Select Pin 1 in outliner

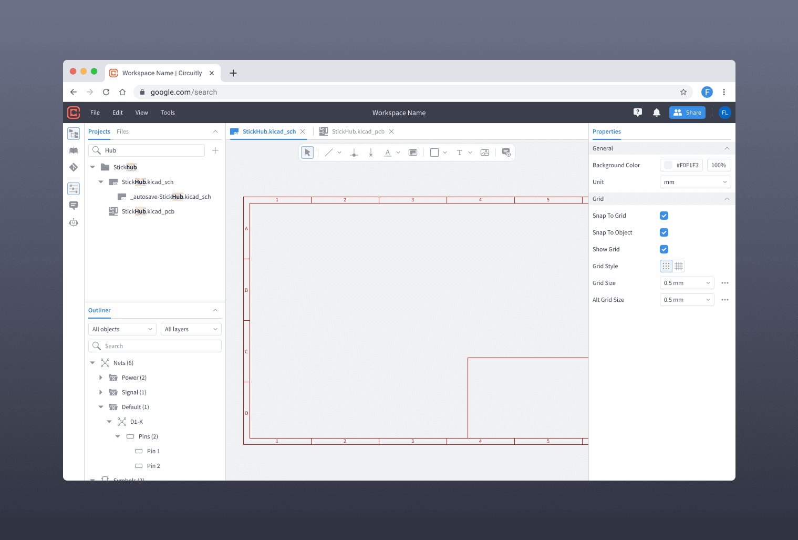153,451
